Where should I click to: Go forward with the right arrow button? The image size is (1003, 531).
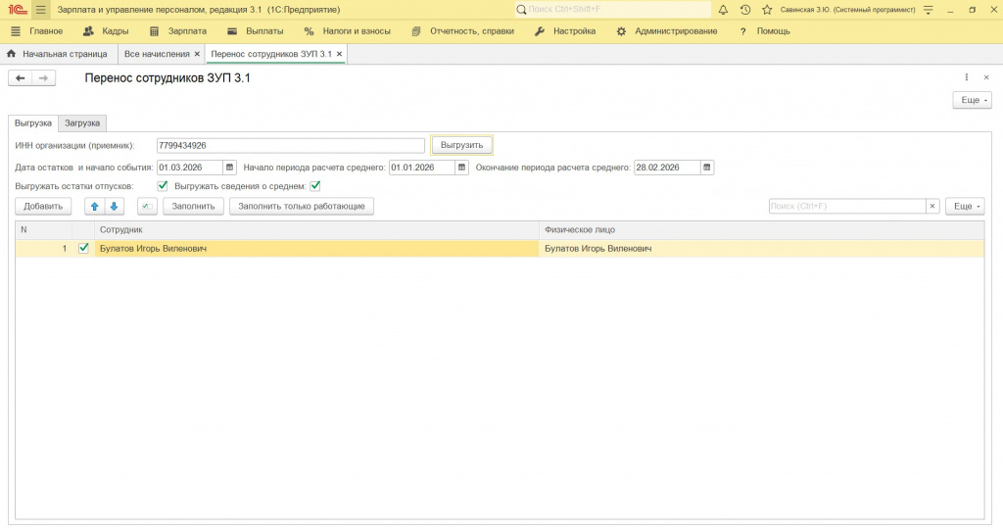point(43,78)
